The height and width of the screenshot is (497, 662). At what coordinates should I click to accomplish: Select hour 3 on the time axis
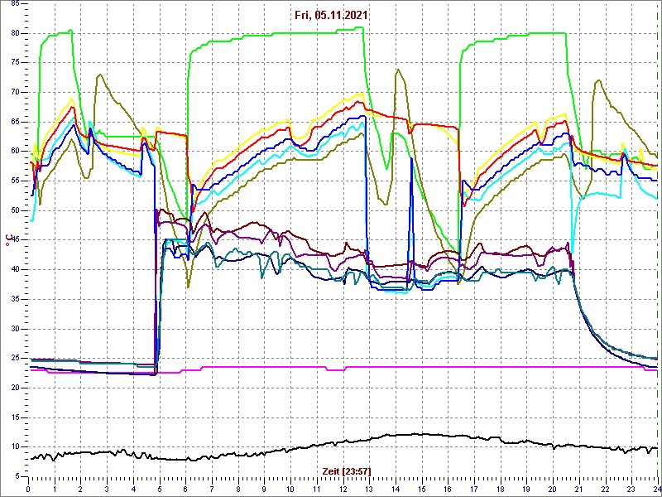(x=108, y=489)
